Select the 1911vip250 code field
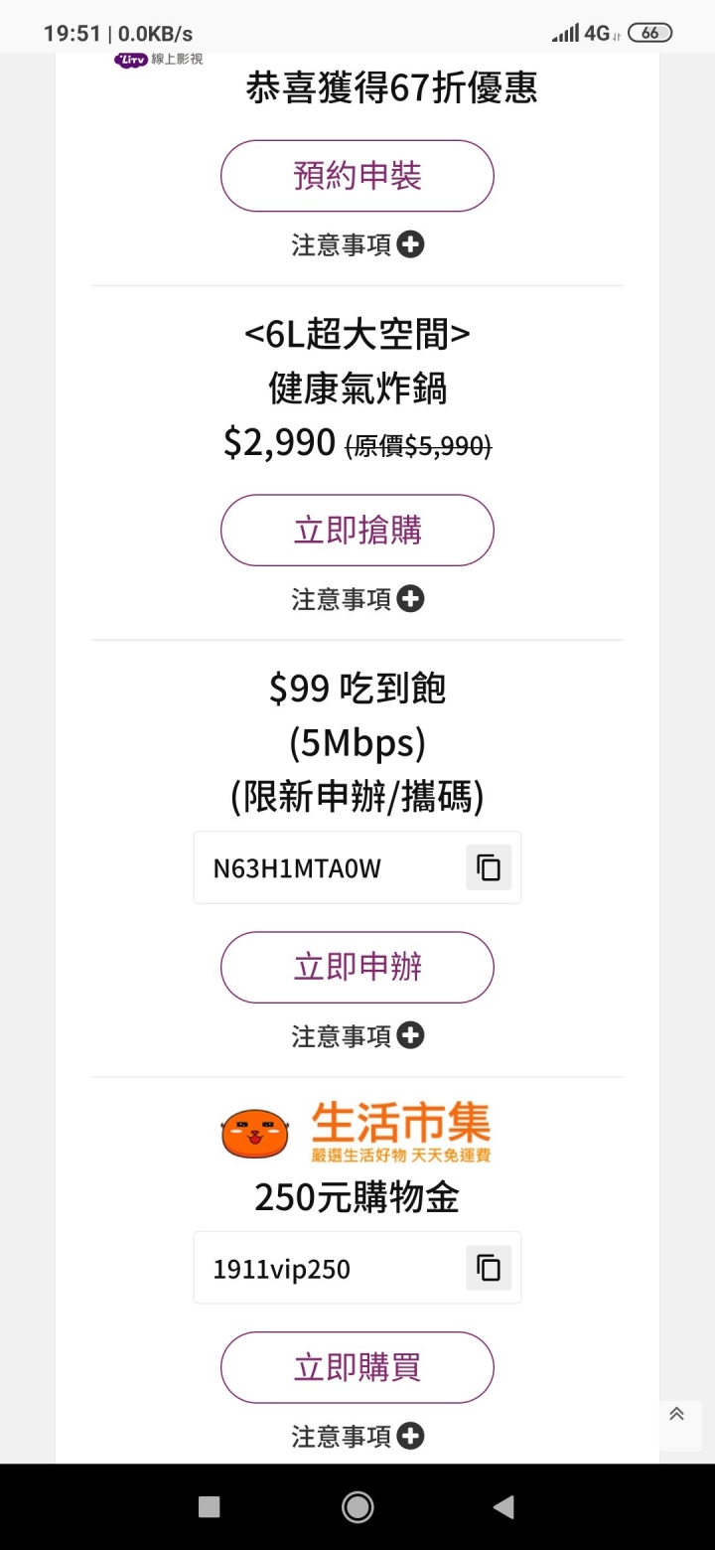Screen dimensions: 715x1550 pyautogui.click(x=357, y=1268)
